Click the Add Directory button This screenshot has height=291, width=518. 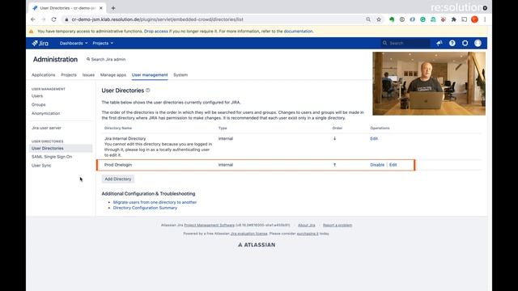[x=118, y=179]
